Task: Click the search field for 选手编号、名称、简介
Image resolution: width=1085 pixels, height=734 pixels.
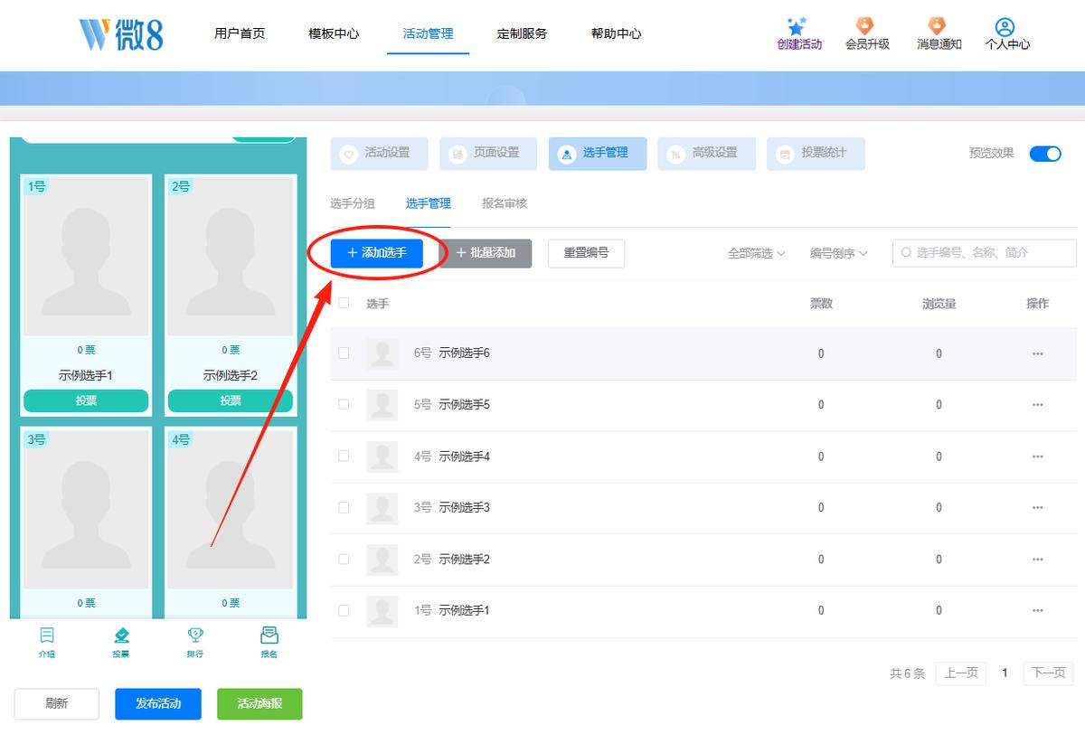Action: pos(985,253)
